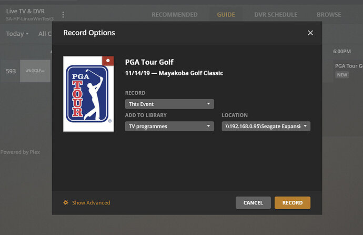
Task: Open the Live TV & DVR three-dot menu
Action: [x=63, y=15]
